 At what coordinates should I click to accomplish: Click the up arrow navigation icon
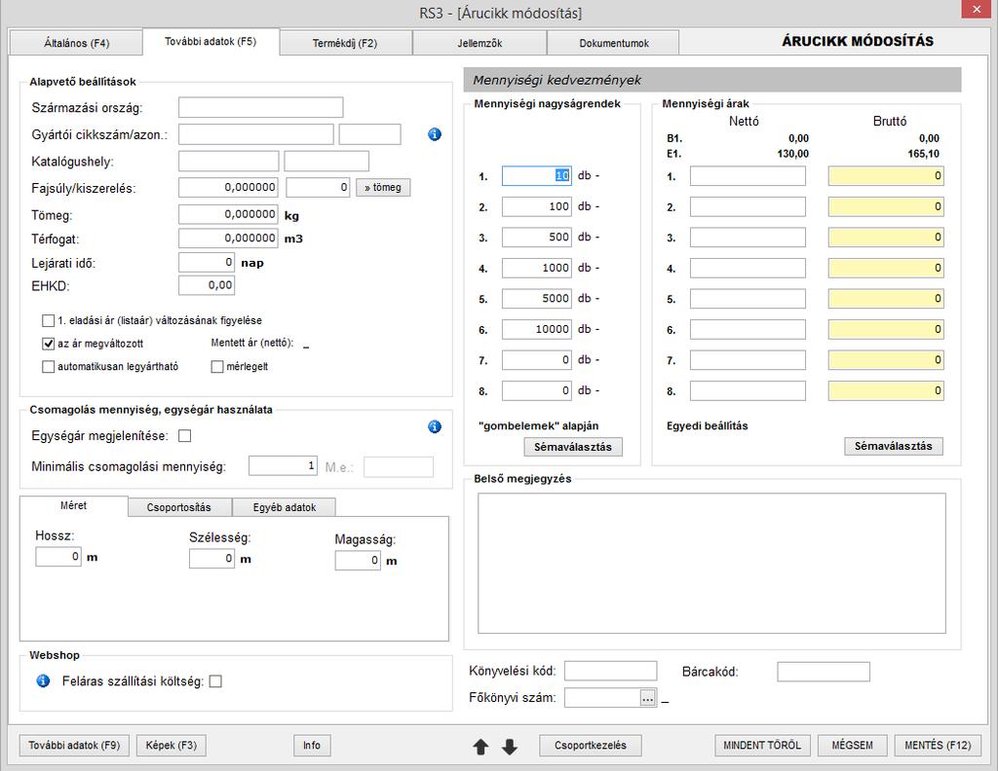click(481, 747)
